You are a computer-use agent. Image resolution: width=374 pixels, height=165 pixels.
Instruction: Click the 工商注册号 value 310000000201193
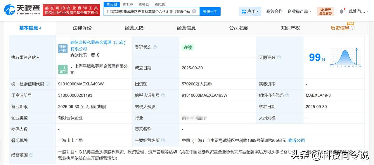pyautogui.click(x=75, y=95)
